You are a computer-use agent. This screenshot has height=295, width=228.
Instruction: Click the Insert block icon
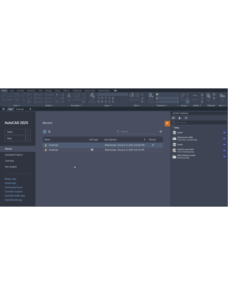click(131, 96)
